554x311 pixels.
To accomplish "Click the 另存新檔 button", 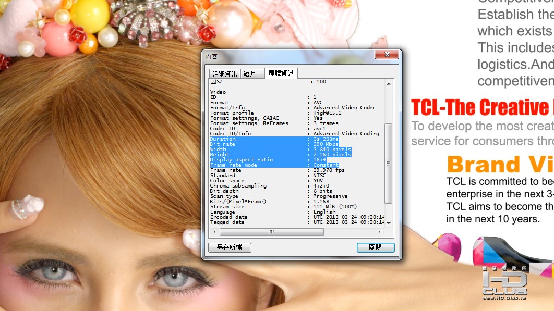I will click(230, 247).
